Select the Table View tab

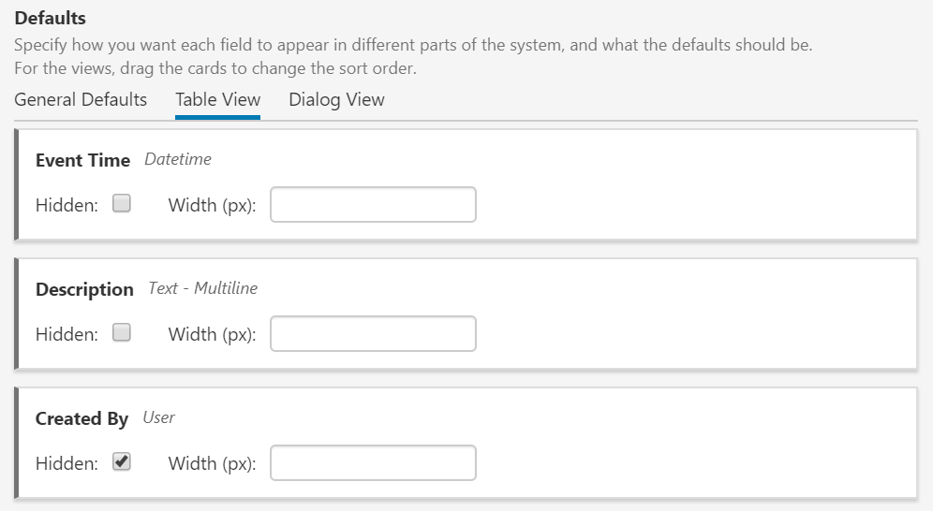click(217, 99)
